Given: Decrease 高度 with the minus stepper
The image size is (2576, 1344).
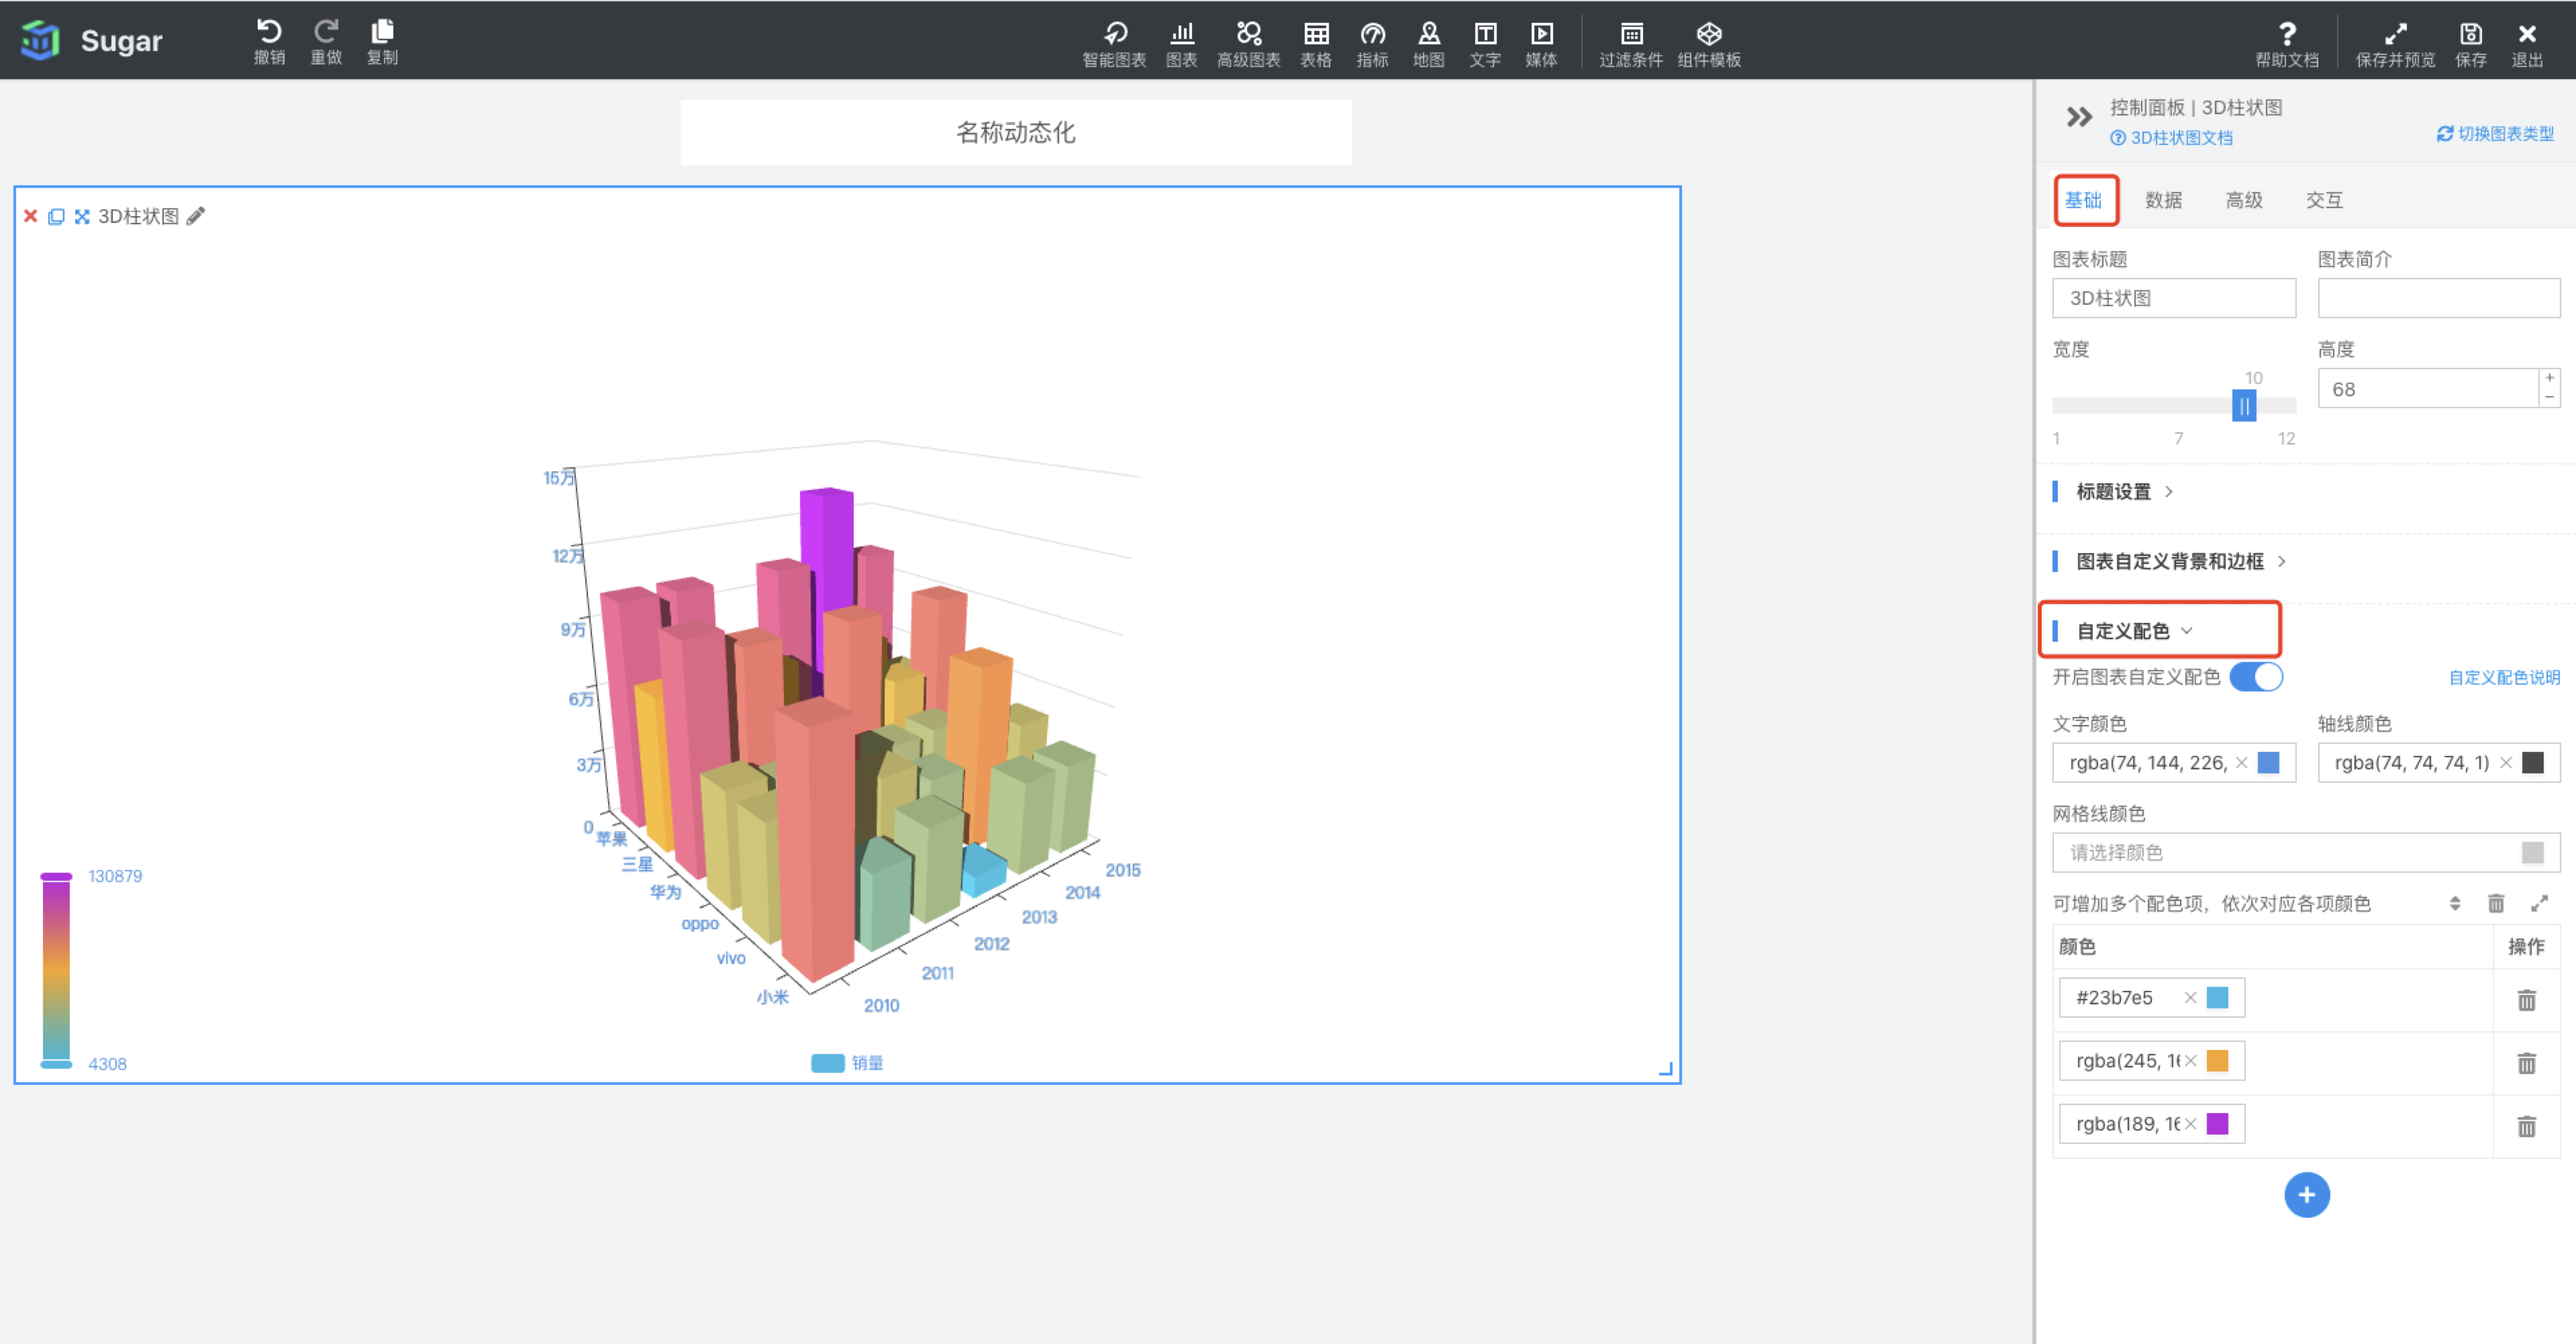Looking at the screenshot, I should point(2550,398).
